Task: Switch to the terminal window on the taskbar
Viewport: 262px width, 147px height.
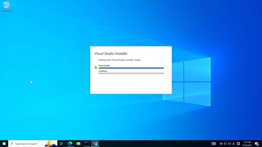Action: pyautogui.click(x=87, y=144)
